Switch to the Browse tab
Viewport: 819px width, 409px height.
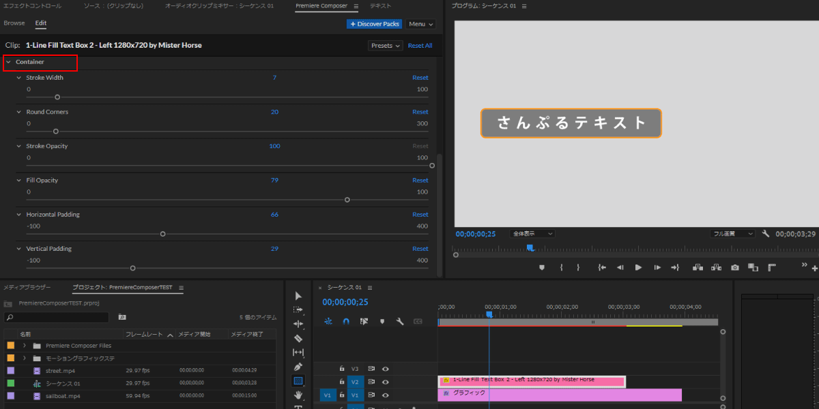click(x=14, y=23)
